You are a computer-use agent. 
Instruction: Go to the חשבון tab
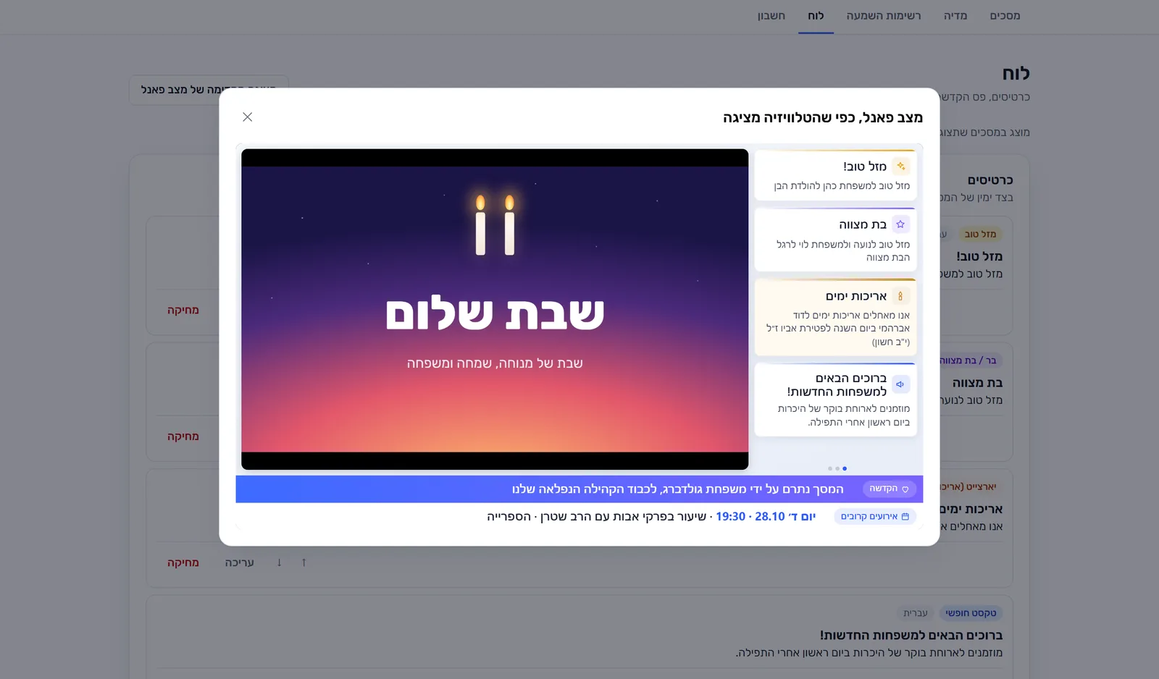coord(771,16)
